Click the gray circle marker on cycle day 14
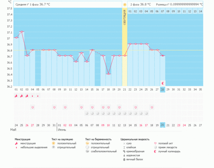 (87, 113)
